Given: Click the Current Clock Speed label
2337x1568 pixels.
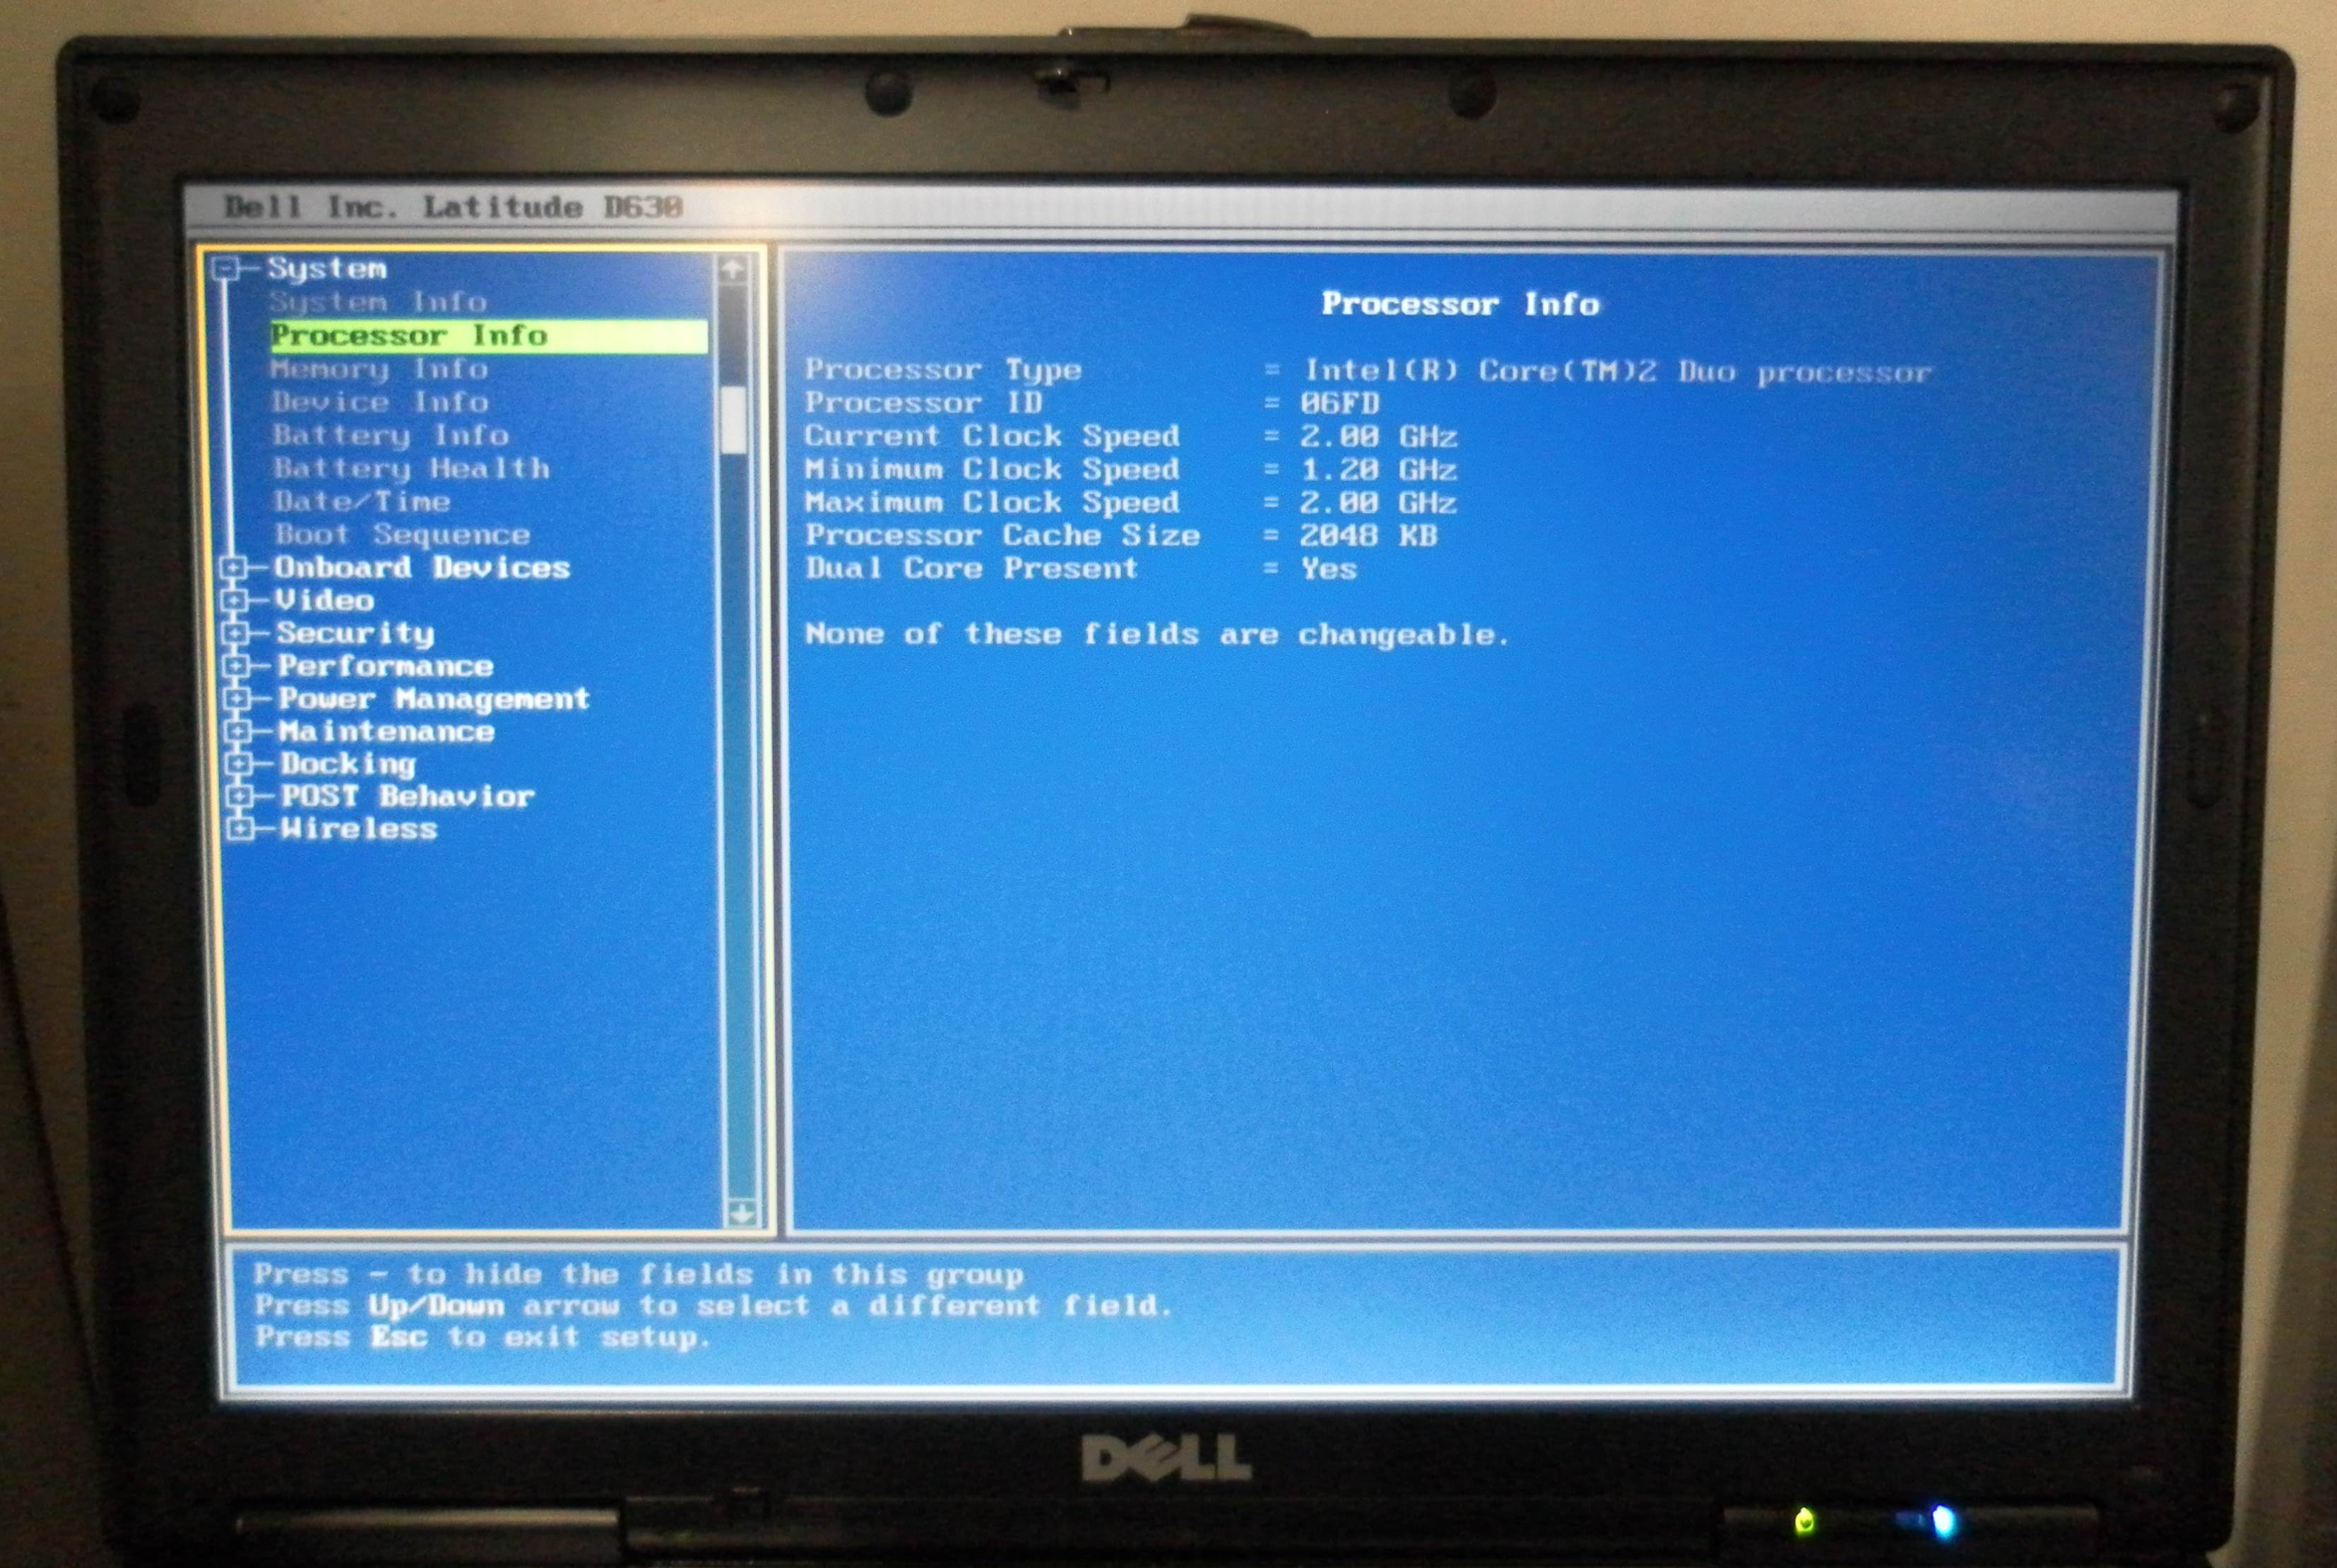Looking at the screenshot, I should pyautogui.click(x=993, y=437).
